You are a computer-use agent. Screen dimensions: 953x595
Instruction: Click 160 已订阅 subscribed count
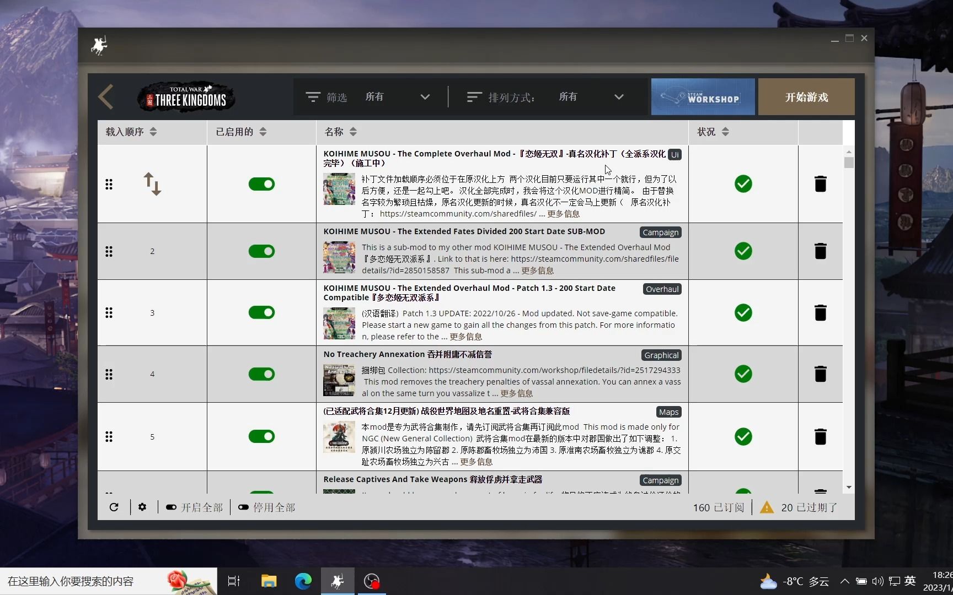coord(719,507)
